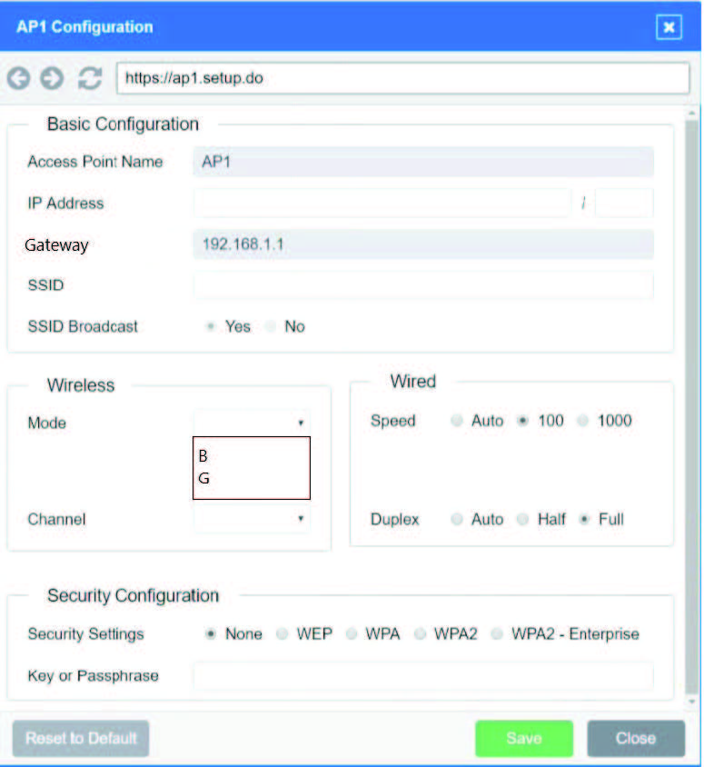Click the IP Address input field
Screen dimensions: 704x767
[382, 203]
